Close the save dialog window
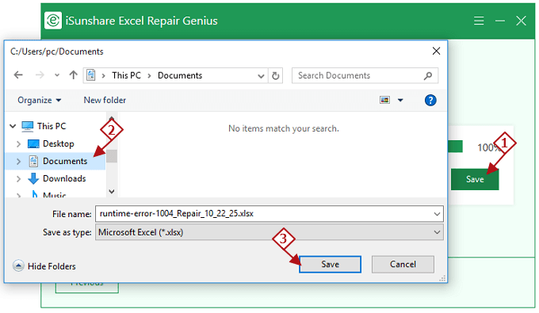The height and width of the screenshot is (313, 539). click(x=436, y=52)
